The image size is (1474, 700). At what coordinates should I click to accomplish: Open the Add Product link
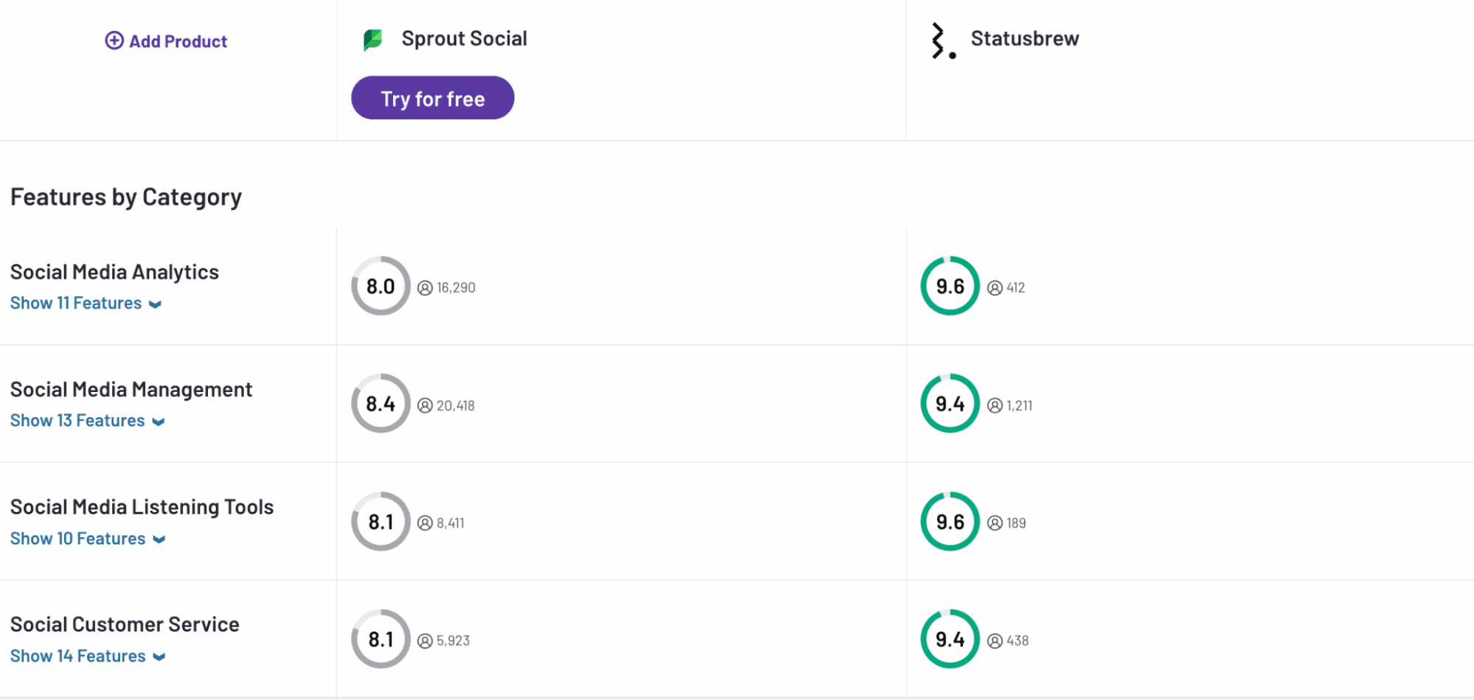(178, 41)
